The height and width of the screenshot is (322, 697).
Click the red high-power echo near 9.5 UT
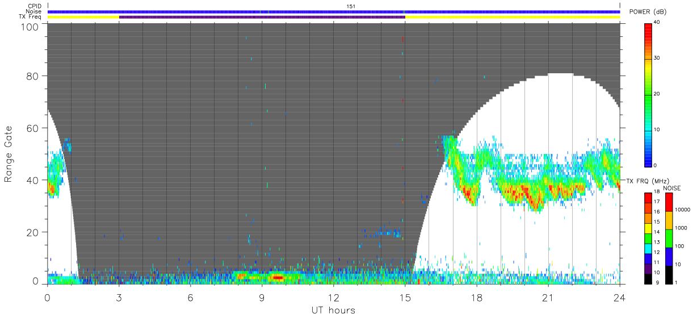(277, 277)
